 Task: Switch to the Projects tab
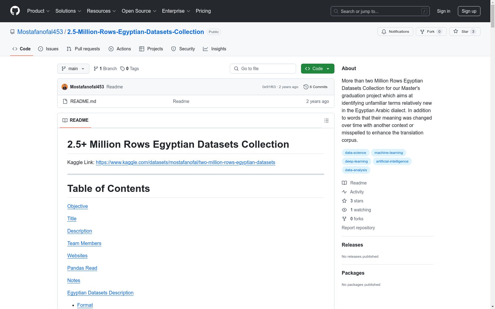tap(151, 49)
